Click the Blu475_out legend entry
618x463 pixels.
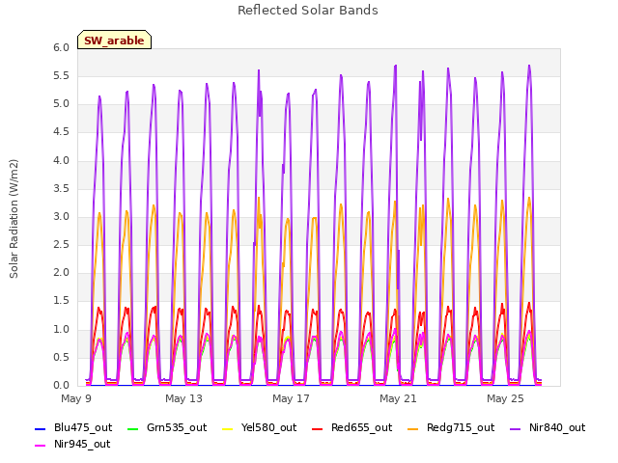pyautogui.click(x=73, y=427)
